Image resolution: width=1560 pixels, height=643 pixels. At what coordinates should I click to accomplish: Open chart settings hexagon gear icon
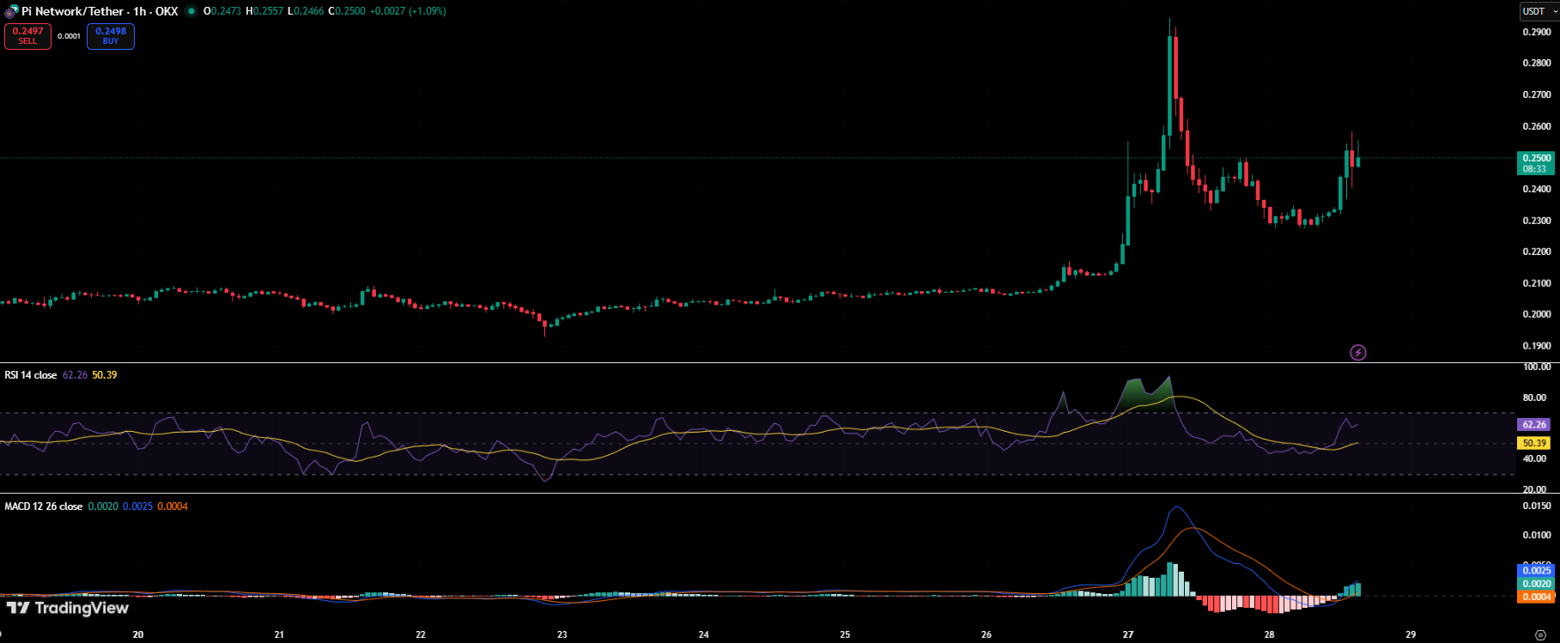1540,635
